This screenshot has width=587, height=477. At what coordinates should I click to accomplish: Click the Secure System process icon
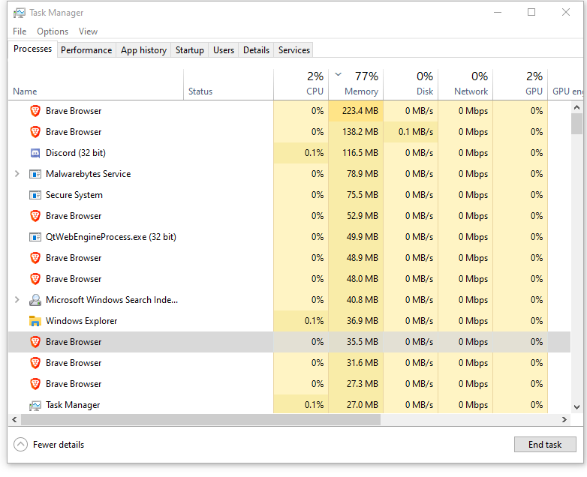(x=35, y=195)
